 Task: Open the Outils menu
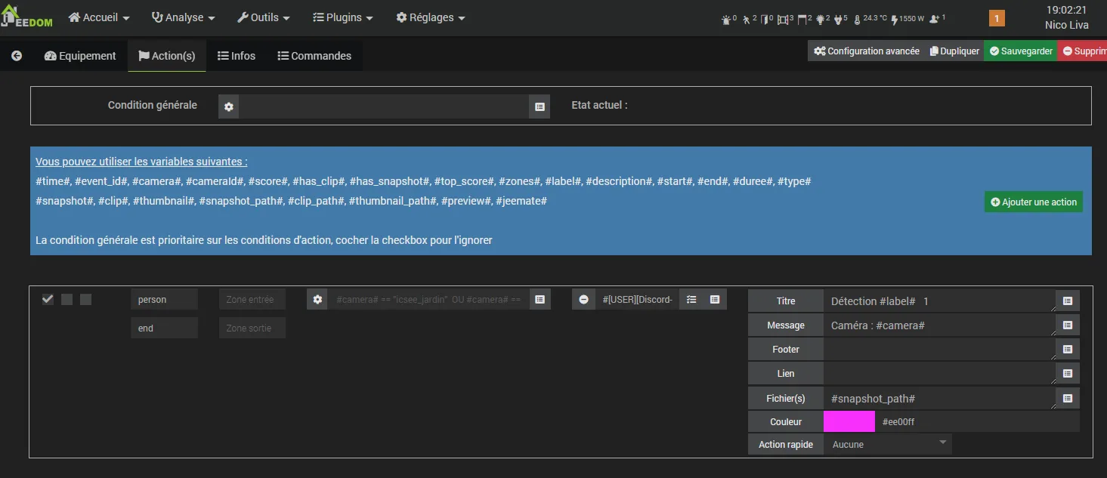click(x=264, y=17)
